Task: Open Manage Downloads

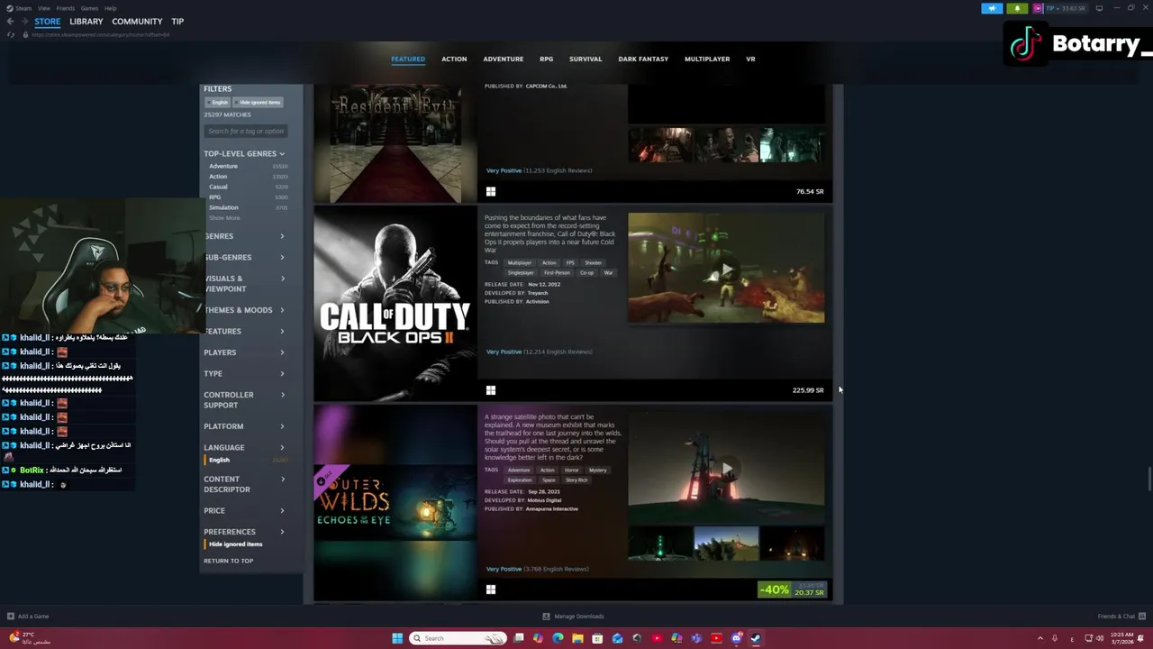Action: pos(573,617)
